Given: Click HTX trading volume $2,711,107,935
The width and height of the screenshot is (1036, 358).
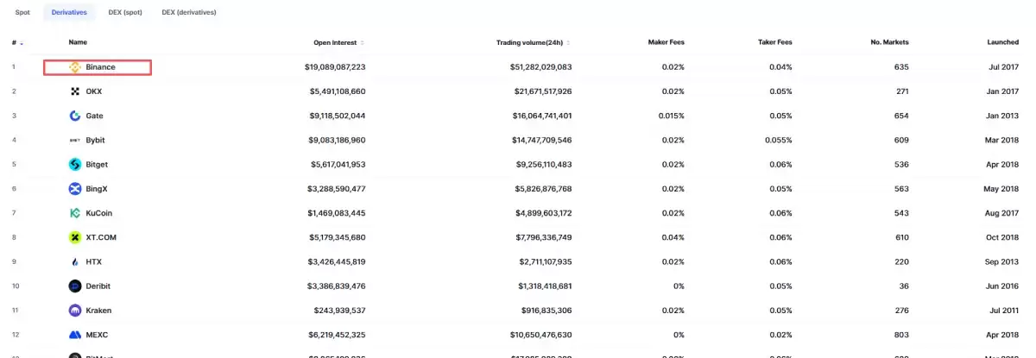Looking at the screenshot, I should click(x=544, y=261).
